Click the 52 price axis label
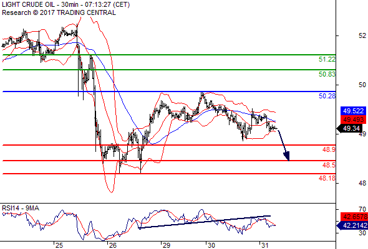 (x=362, y=35)
